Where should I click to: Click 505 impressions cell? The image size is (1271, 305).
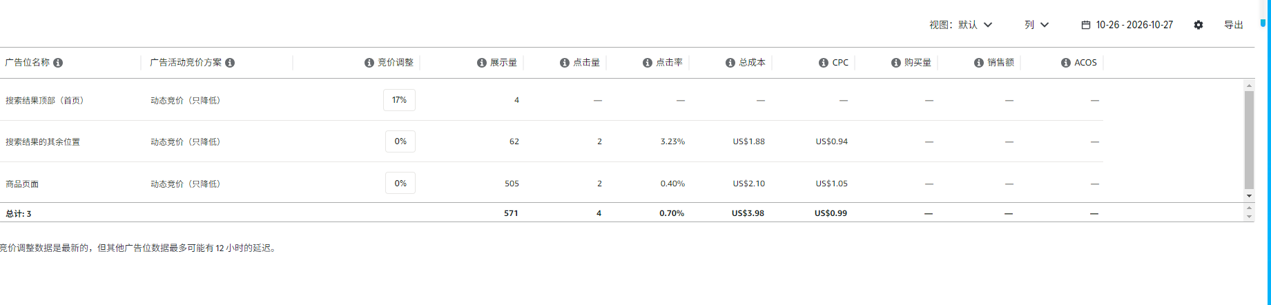(512, 184)
